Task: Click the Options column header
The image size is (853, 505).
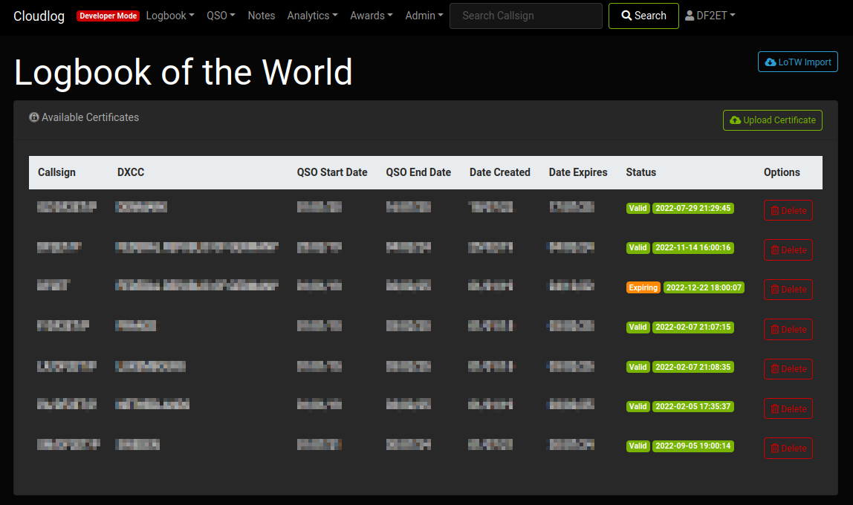Action: [782, 172]
